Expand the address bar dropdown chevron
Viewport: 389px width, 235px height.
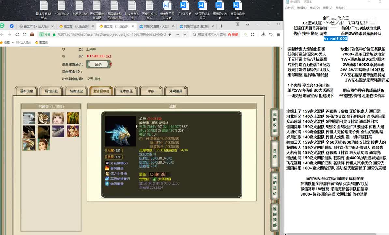(185, 34)
